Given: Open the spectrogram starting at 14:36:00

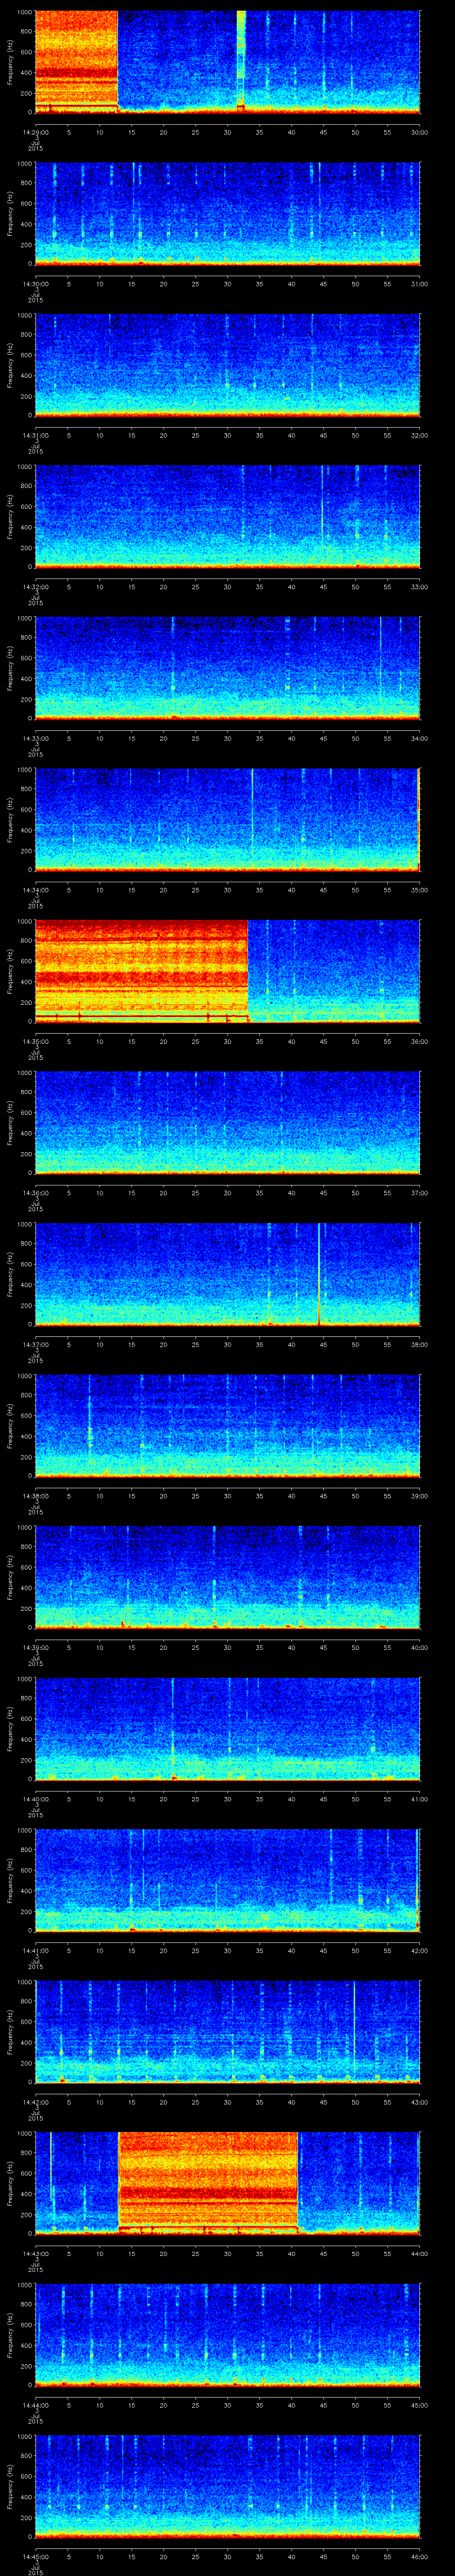Looking at the screenshot, I should pyautogui.click(x=227, y=1123).
